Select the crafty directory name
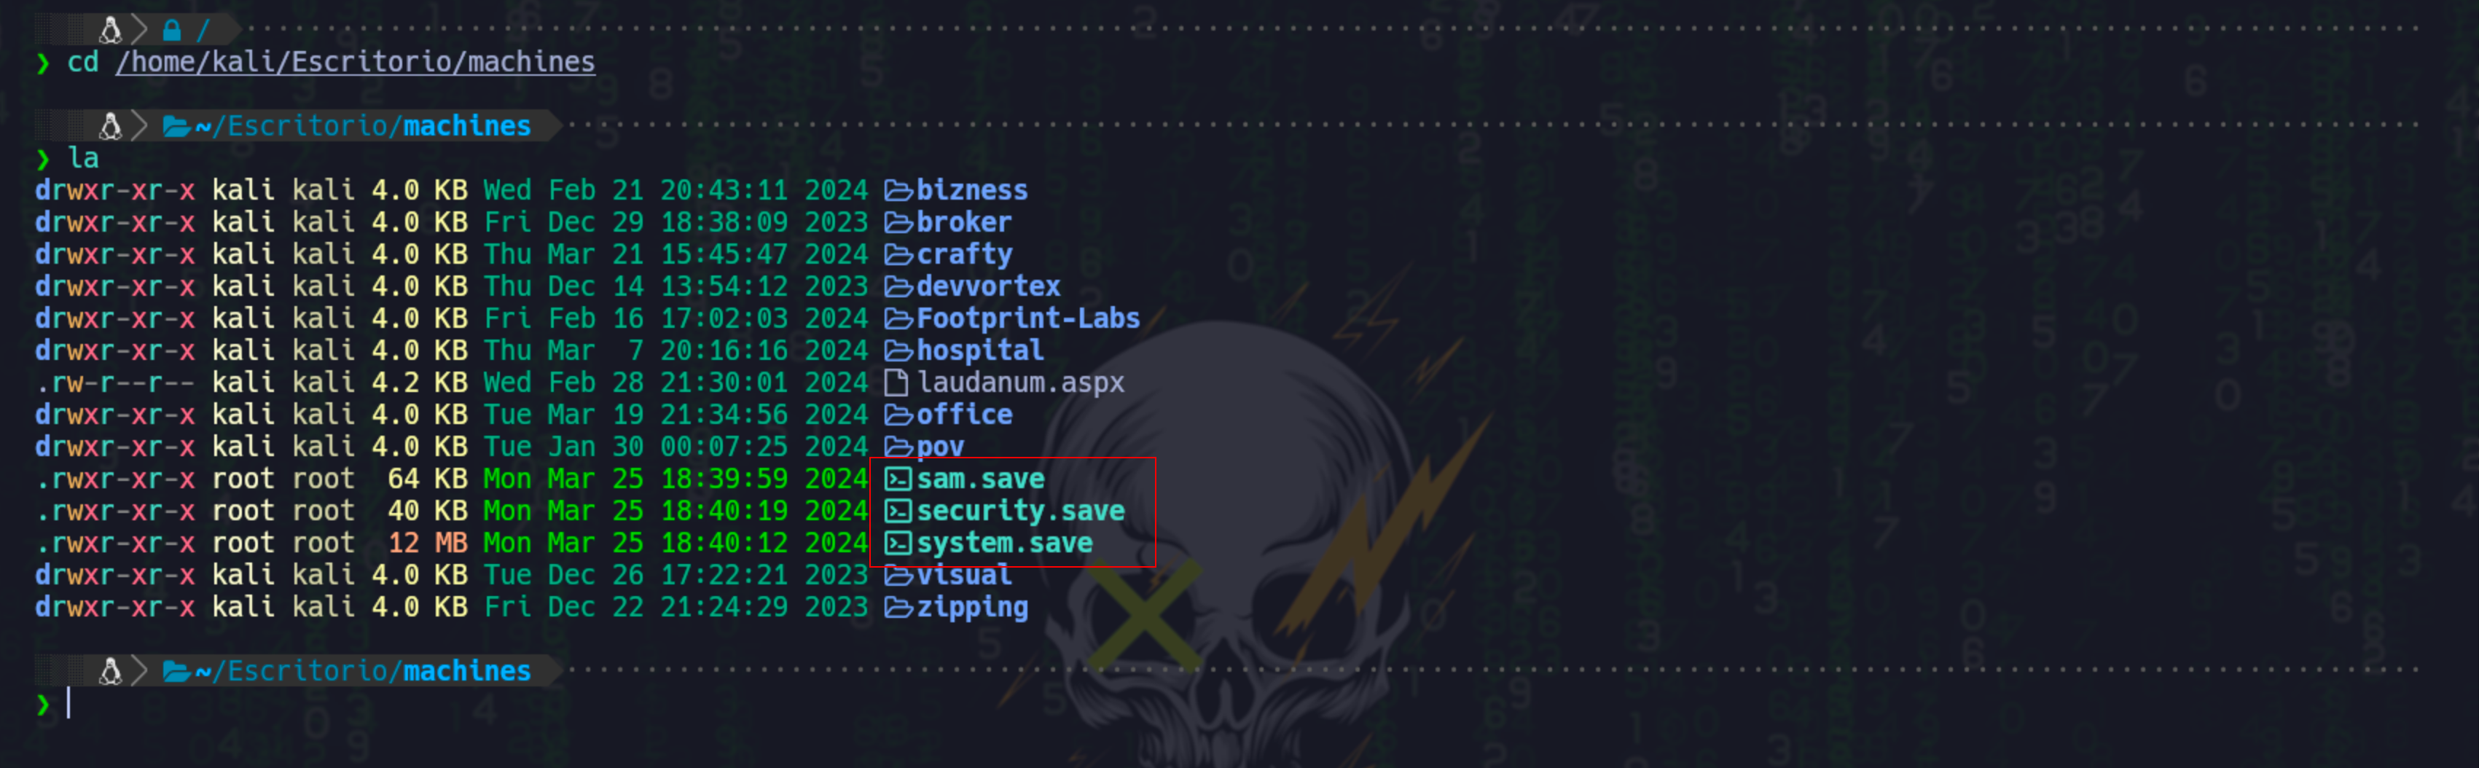The width and height of the screenshot is (2479, 768). [x=964, y=255]
